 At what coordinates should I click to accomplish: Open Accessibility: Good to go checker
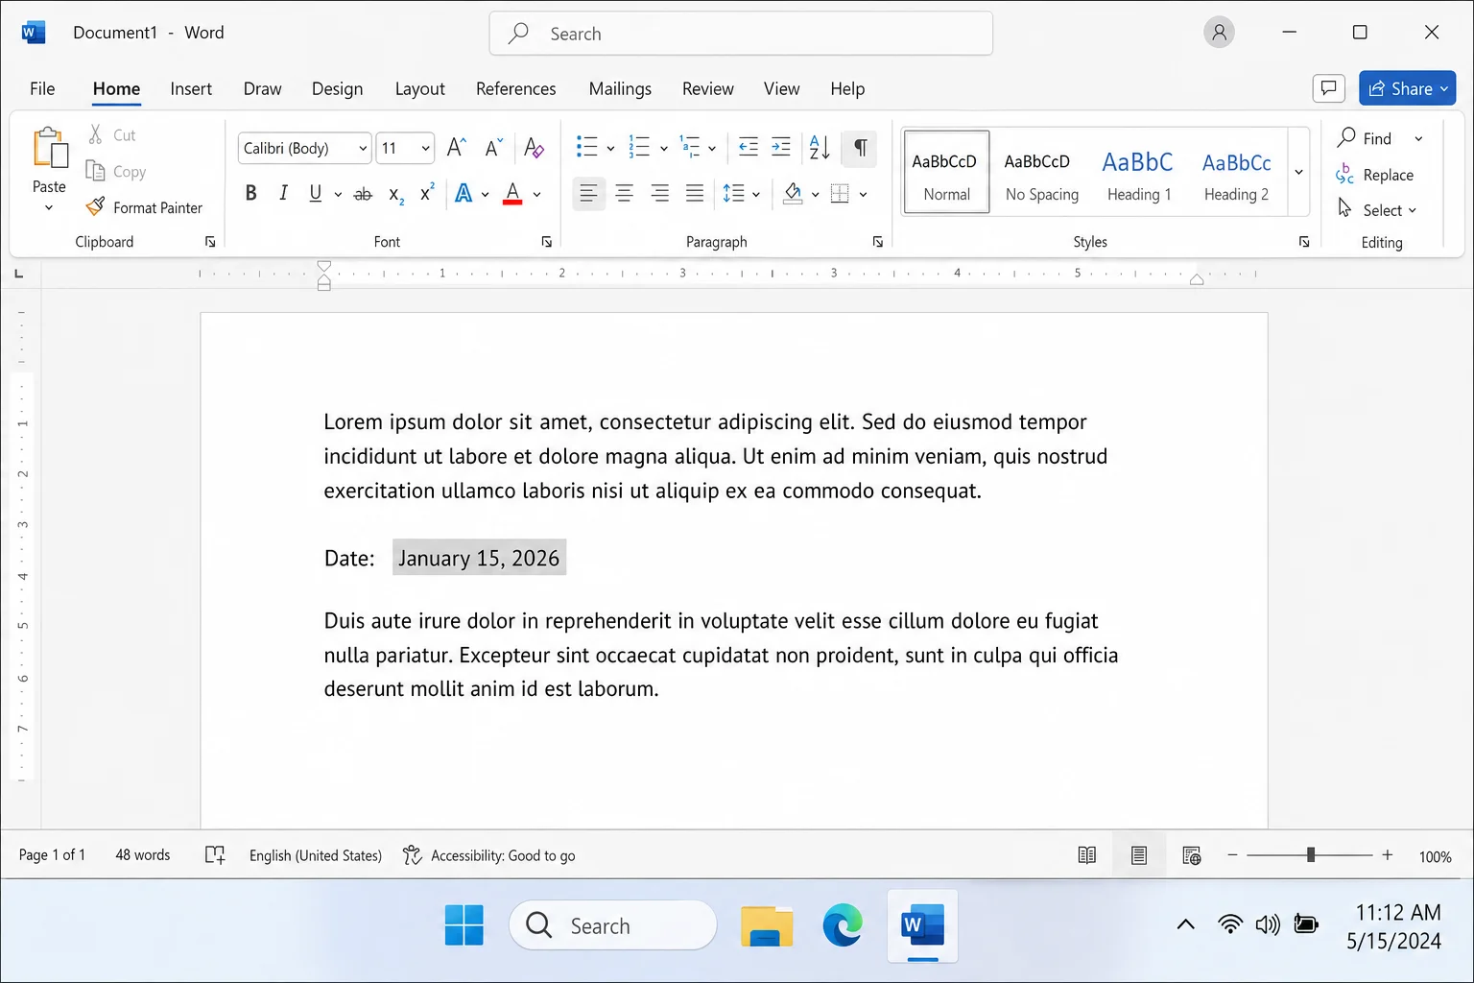(489, 855)
